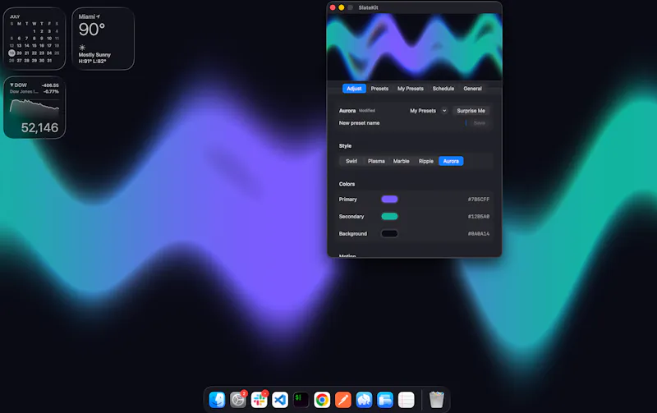The image size is (657, 413).
Task: Click the Secondary hex value #12B5A0
Action: [x=479, y=217]
